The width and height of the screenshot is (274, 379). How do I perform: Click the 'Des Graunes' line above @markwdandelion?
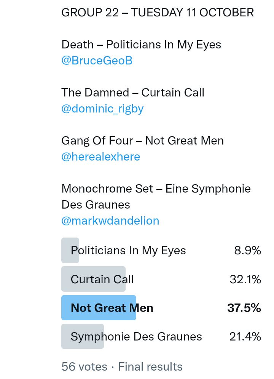pos(96,205)
